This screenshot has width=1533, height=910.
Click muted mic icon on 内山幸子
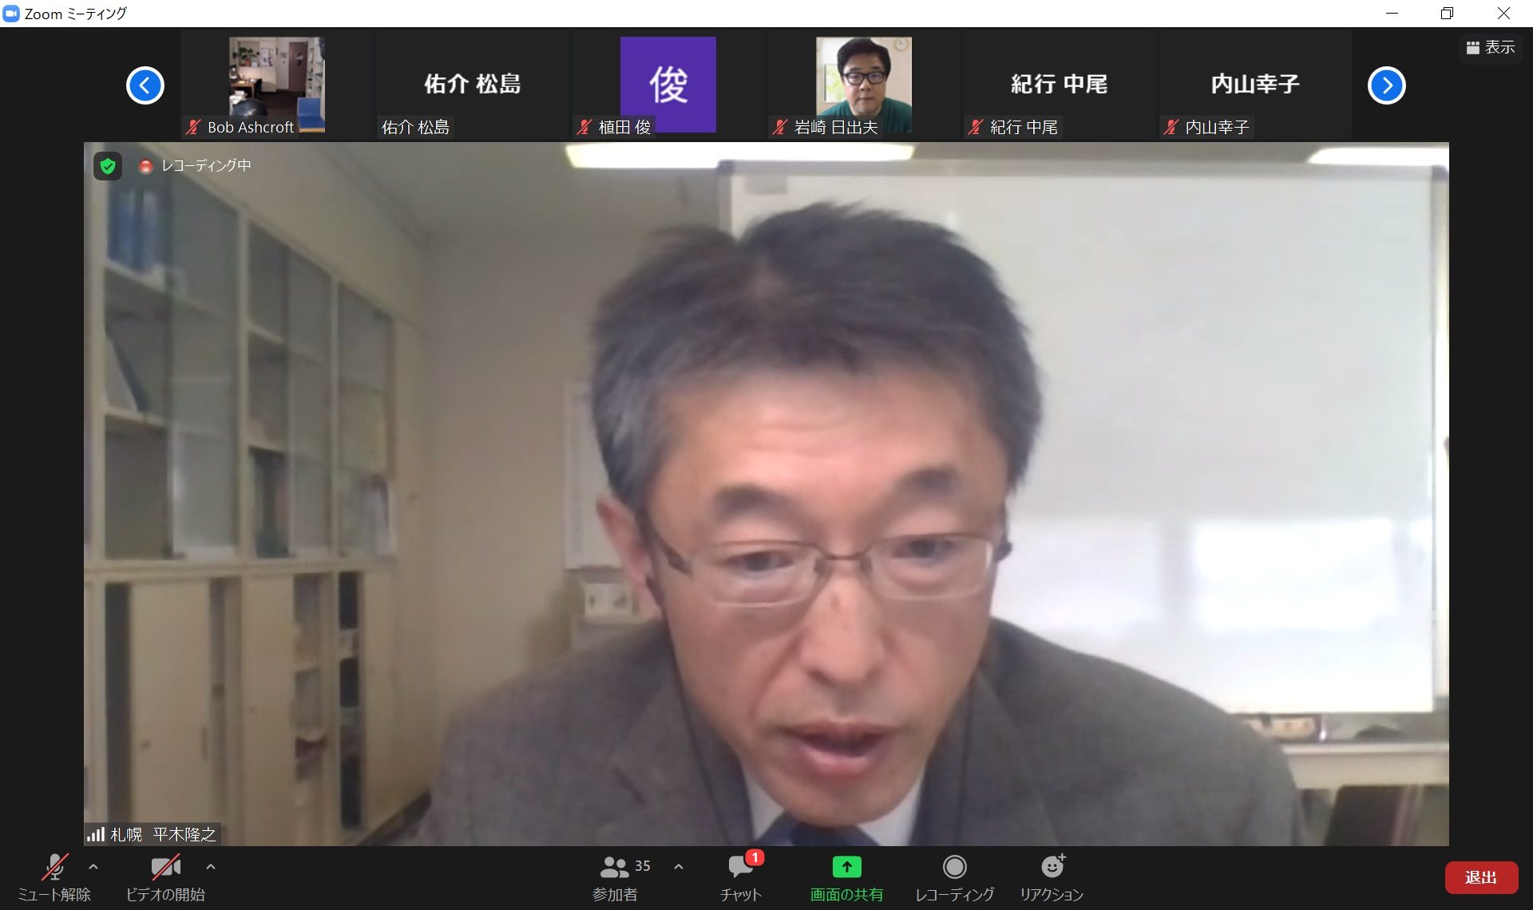tap(1171, 127)
